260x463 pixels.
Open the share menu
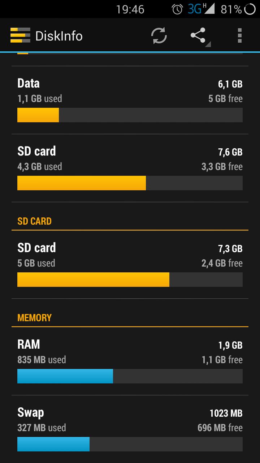(198, 35)
